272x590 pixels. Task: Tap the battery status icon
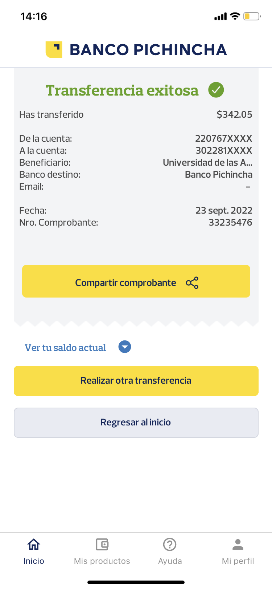pos(252,16)
